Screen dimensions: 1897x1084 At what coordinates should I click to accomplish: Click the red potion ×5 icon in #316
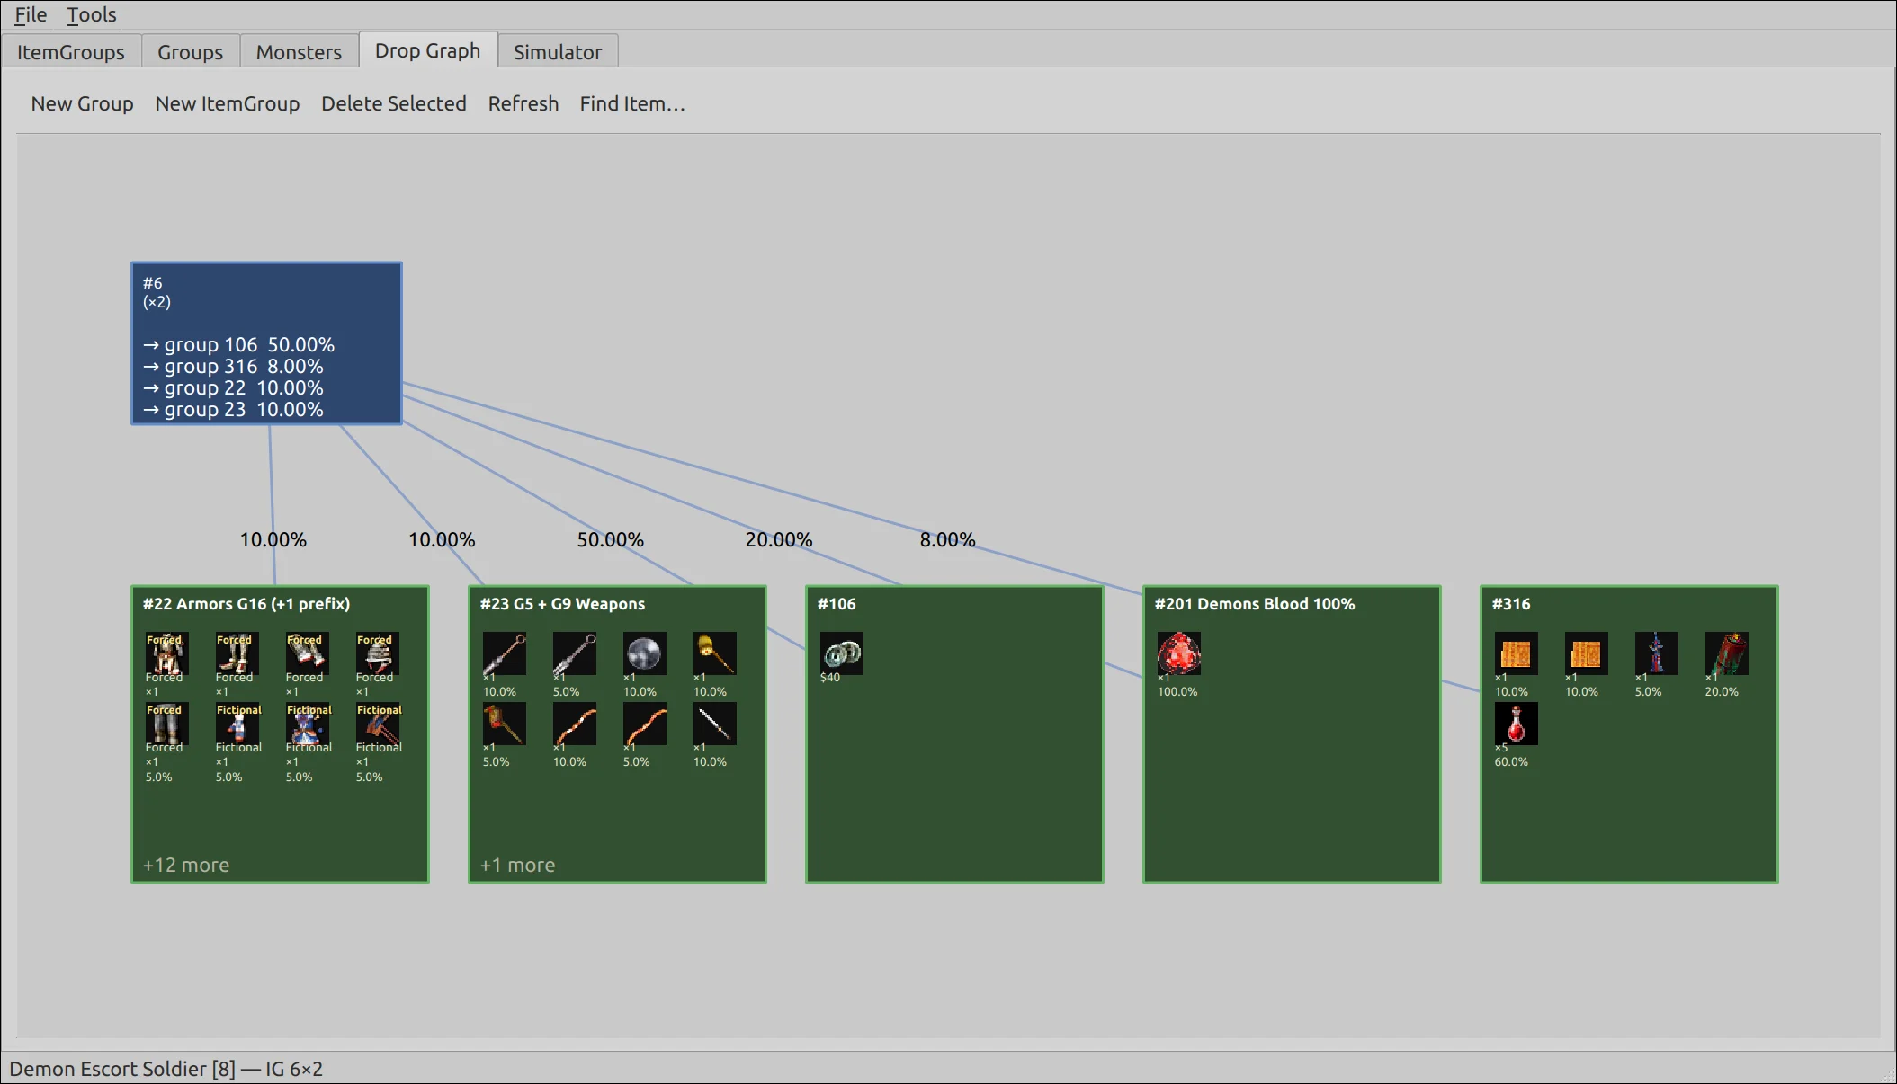tap(1516, 724)
